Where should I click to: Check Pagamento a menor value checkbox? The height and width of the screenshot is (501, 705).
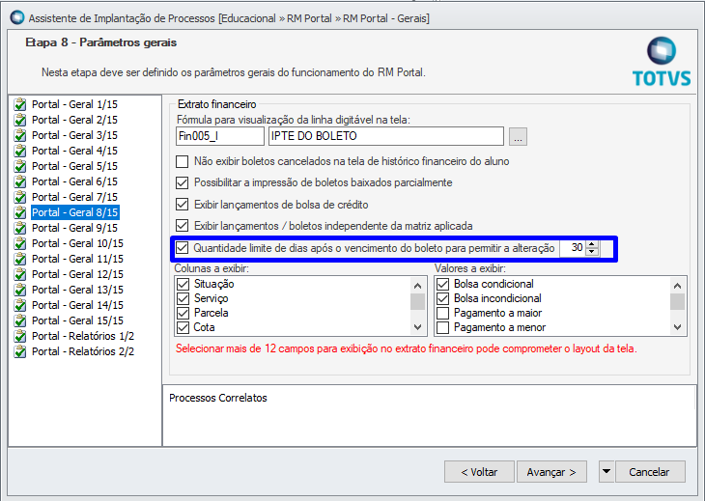443,327
